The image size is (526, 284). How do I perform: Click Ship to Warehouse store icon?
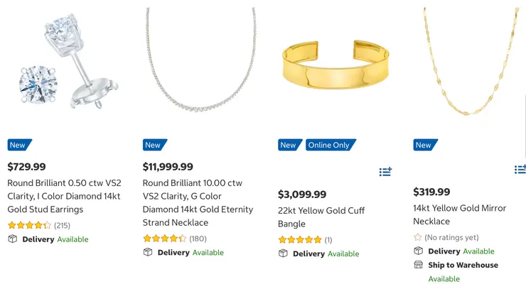pyautogui.click(x=418, y=265)
